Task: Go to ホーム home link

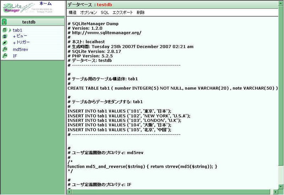Action: (45, 4)
